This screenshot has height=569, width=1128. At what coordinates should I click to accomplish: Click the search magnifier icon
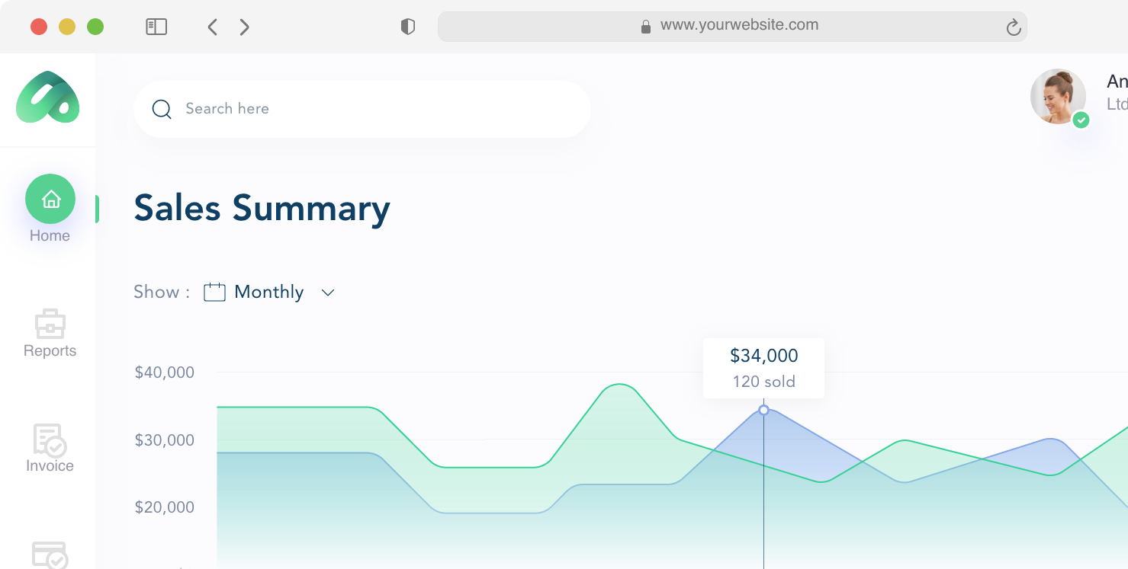click(162, 109)
